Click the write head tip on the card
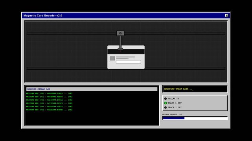Viewport: 252px width, 141px height. (x=120, y=49)
